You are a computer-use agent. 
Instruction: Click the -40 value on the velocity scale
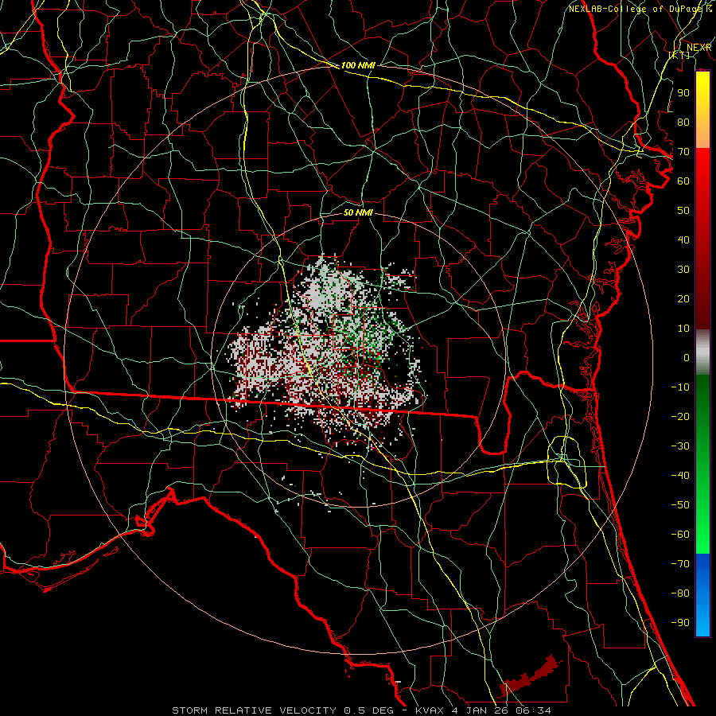(680, 476)
